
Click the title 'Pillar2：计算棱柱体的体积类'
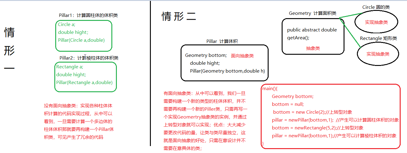pos(89,58)
